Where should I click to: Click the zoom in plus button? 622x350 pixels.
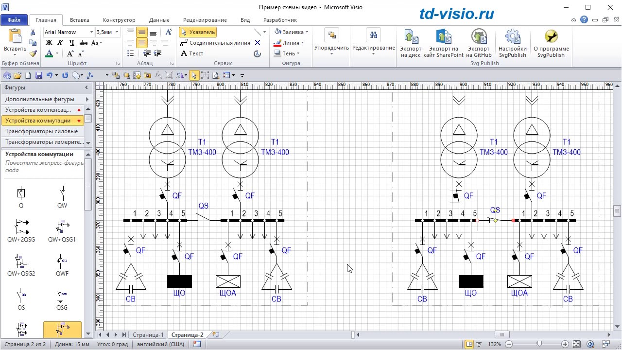565,344
